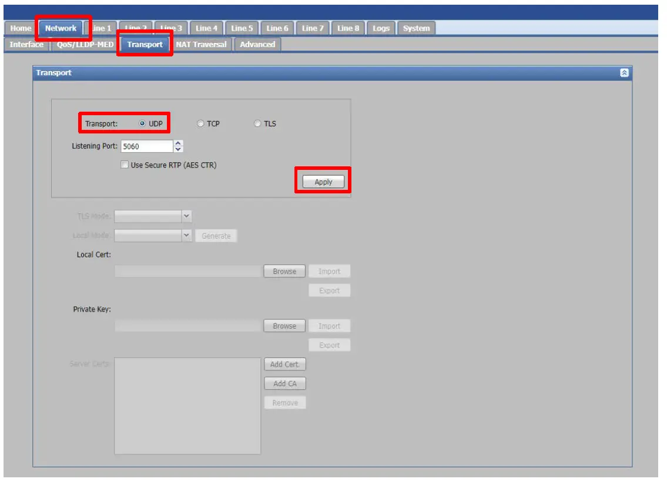Browse for Local Cert file
This screenshot has width=667, height=482.
coord(284,272)
